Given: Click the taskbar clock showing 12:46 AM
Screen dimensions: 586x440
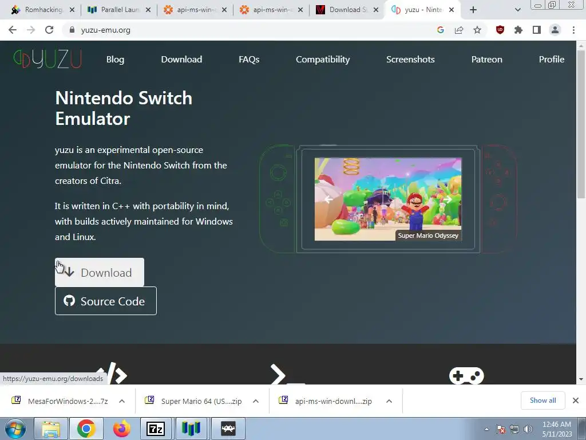Looking at the screenshot, I should pyautogui.click(x=557, y=429).
